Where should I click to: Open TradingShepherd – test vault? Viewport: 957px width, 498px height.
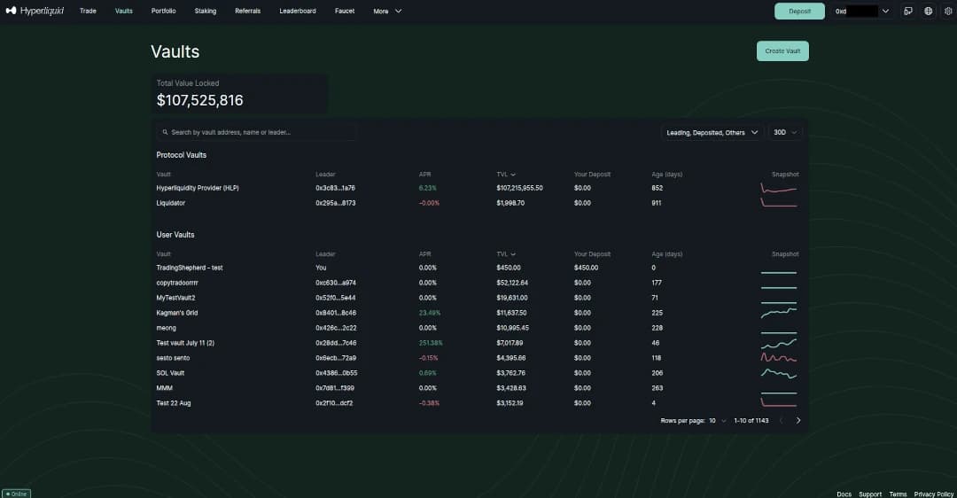point(190,268)
